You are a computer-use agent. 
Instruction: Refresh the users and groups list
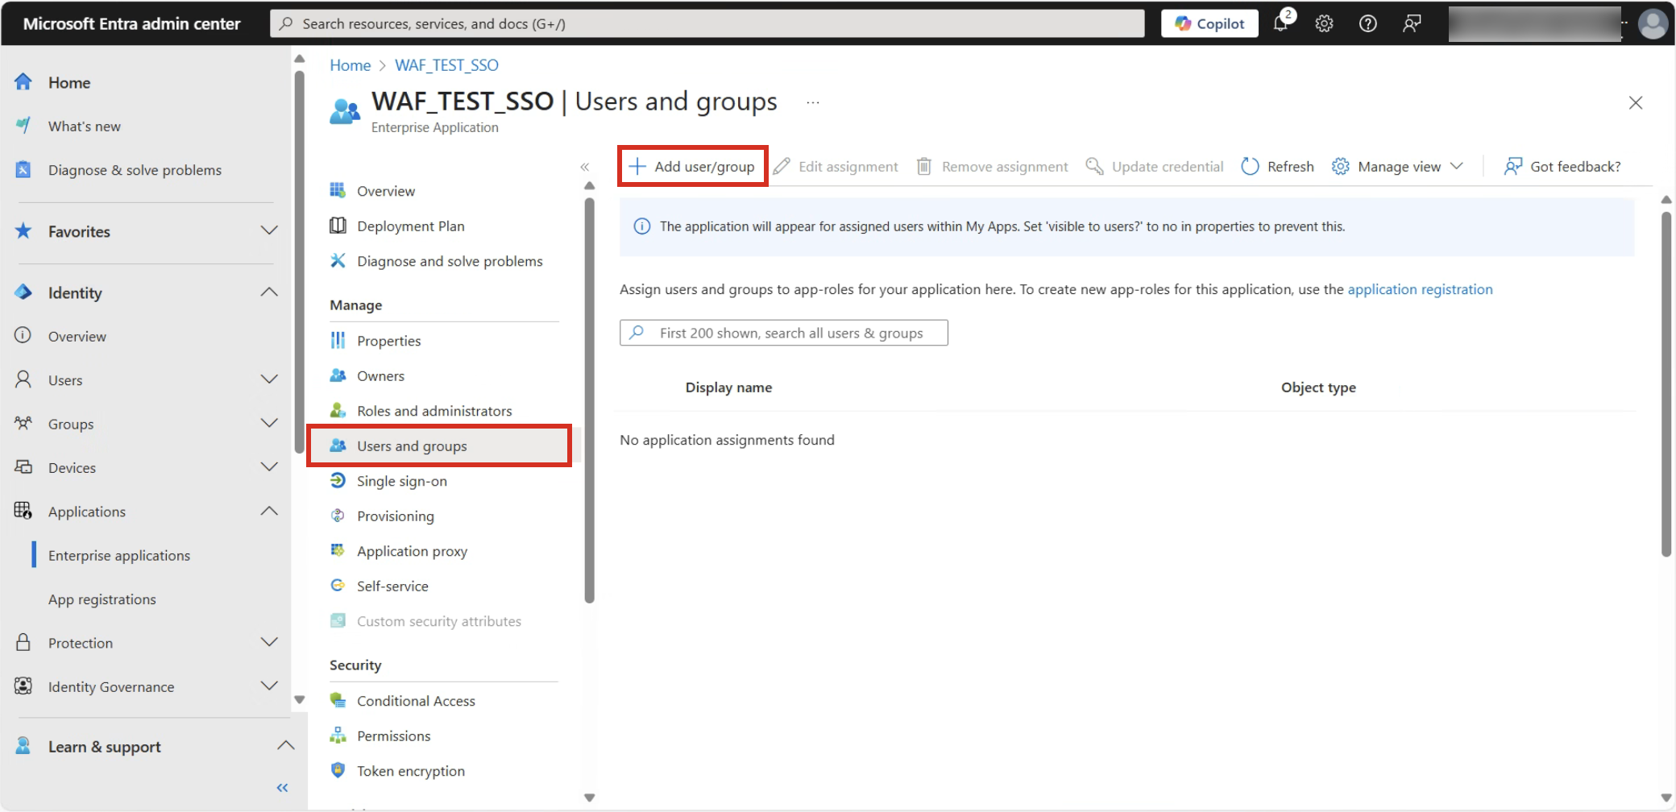click(x=1277, y=166)
